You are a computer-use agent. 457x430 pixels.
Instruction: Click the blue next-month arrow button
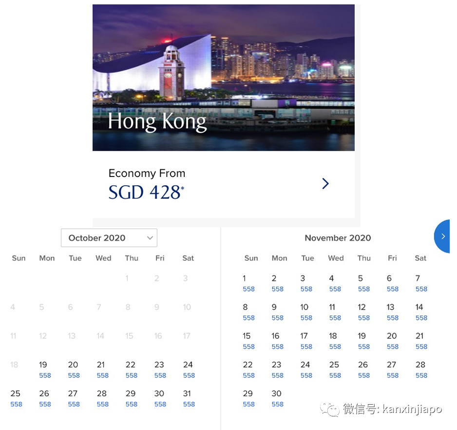pos(443,236)
